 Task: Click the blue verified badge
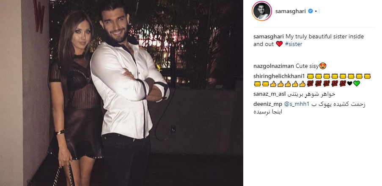[x=311, y=11]
